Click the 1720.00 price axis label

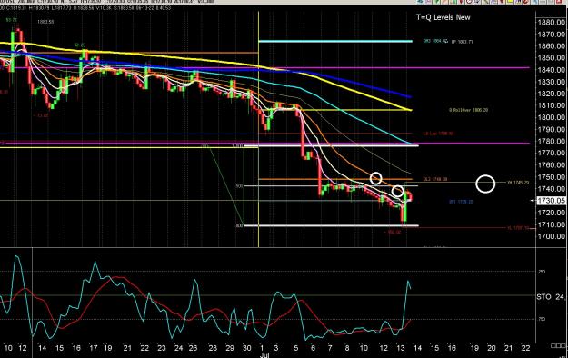coord(552,213)
